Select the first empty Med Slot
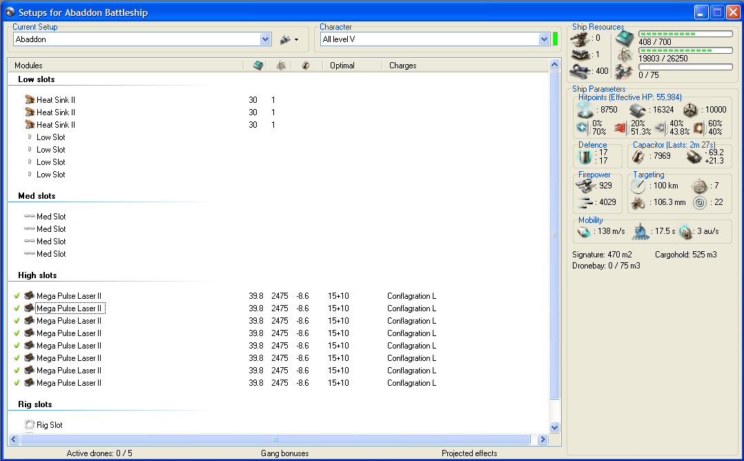 click(51, 216)
